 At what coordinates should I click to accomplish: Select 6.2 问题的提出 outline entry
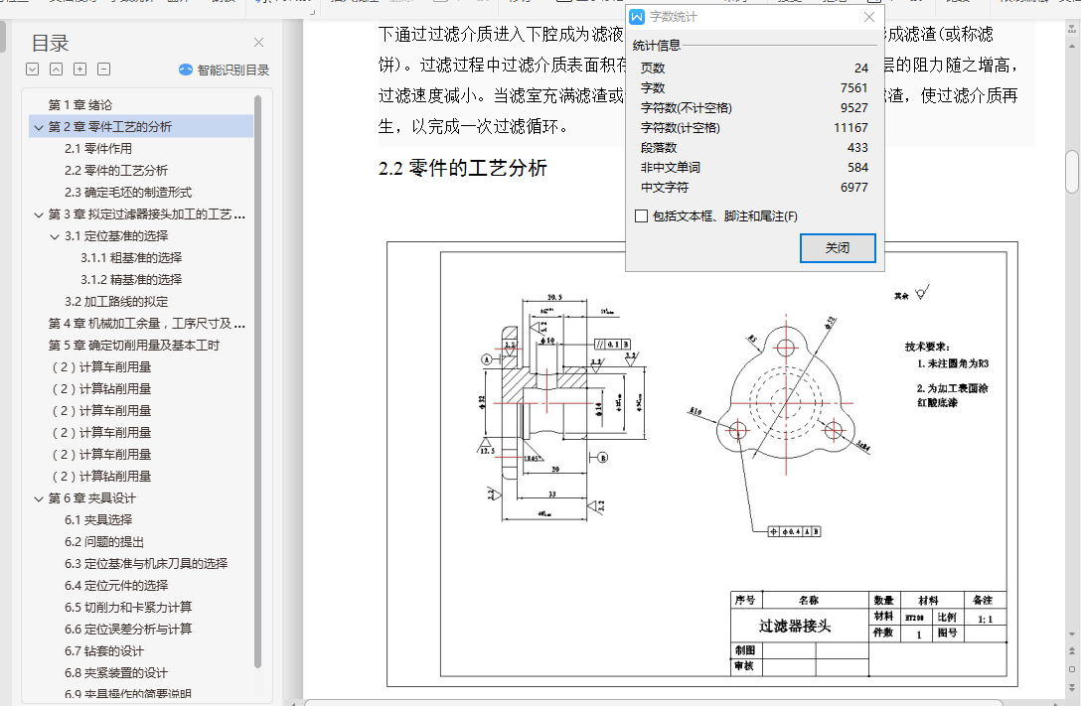(x=104, y=542)
